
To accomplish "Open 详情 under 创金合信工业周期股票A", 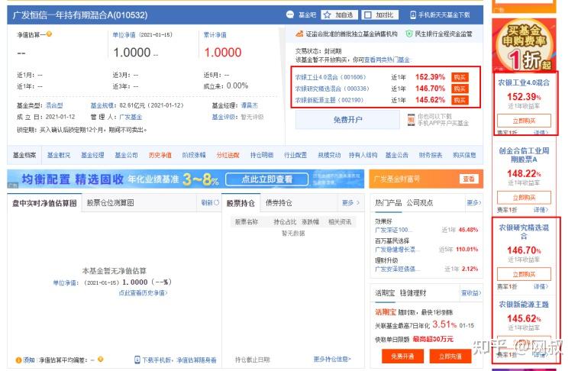I will point(541,210).
